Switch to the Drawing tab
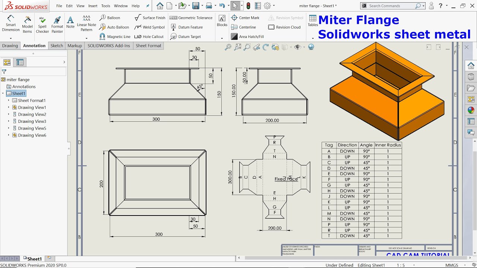Image resolution: width=477 pixels, height=268 pixels. click(x=10, y=46)
